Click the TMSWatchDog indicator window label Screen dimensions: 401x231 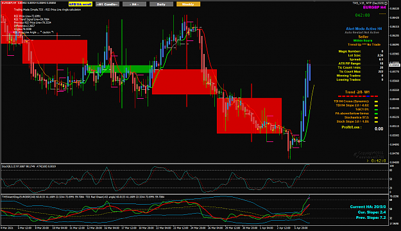pos(83,197)
